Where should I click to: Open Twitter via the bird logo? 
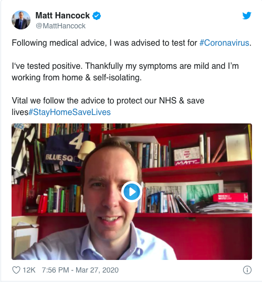247,15
